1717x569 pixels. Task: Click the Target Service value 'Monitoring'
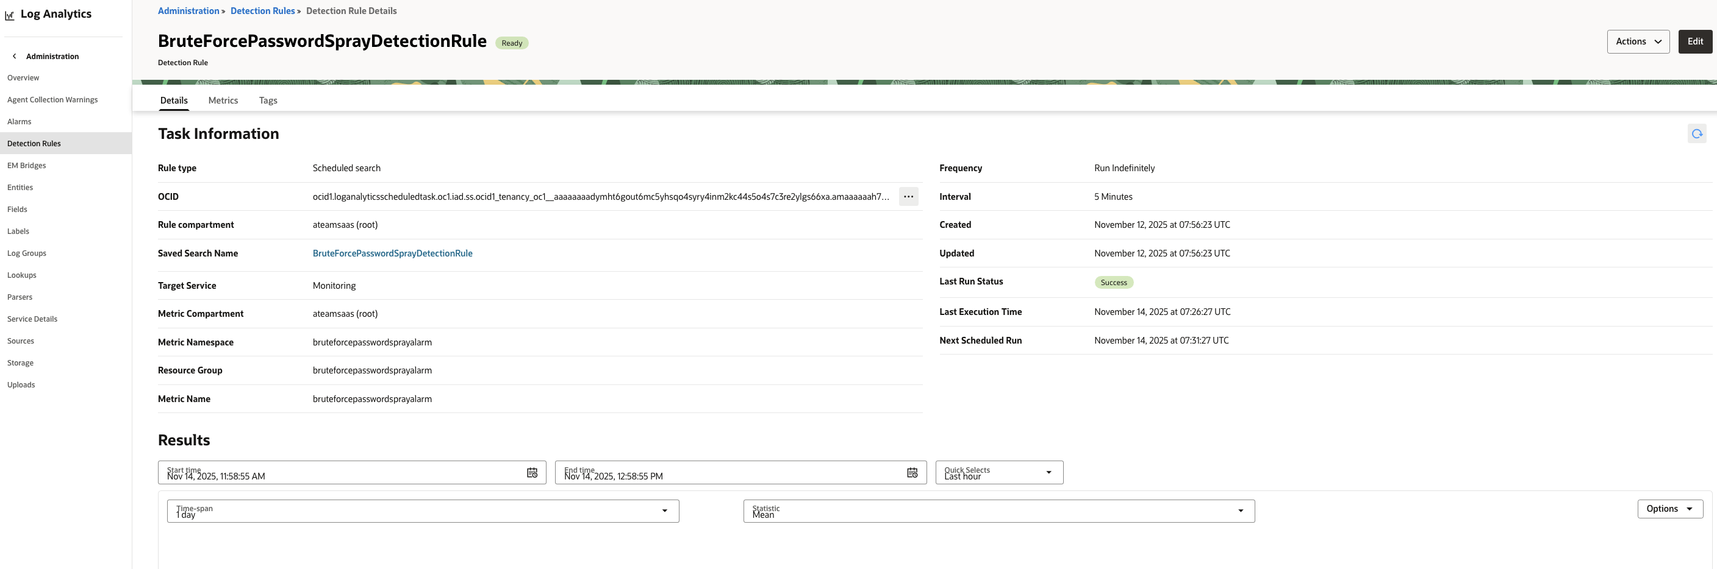334,286
